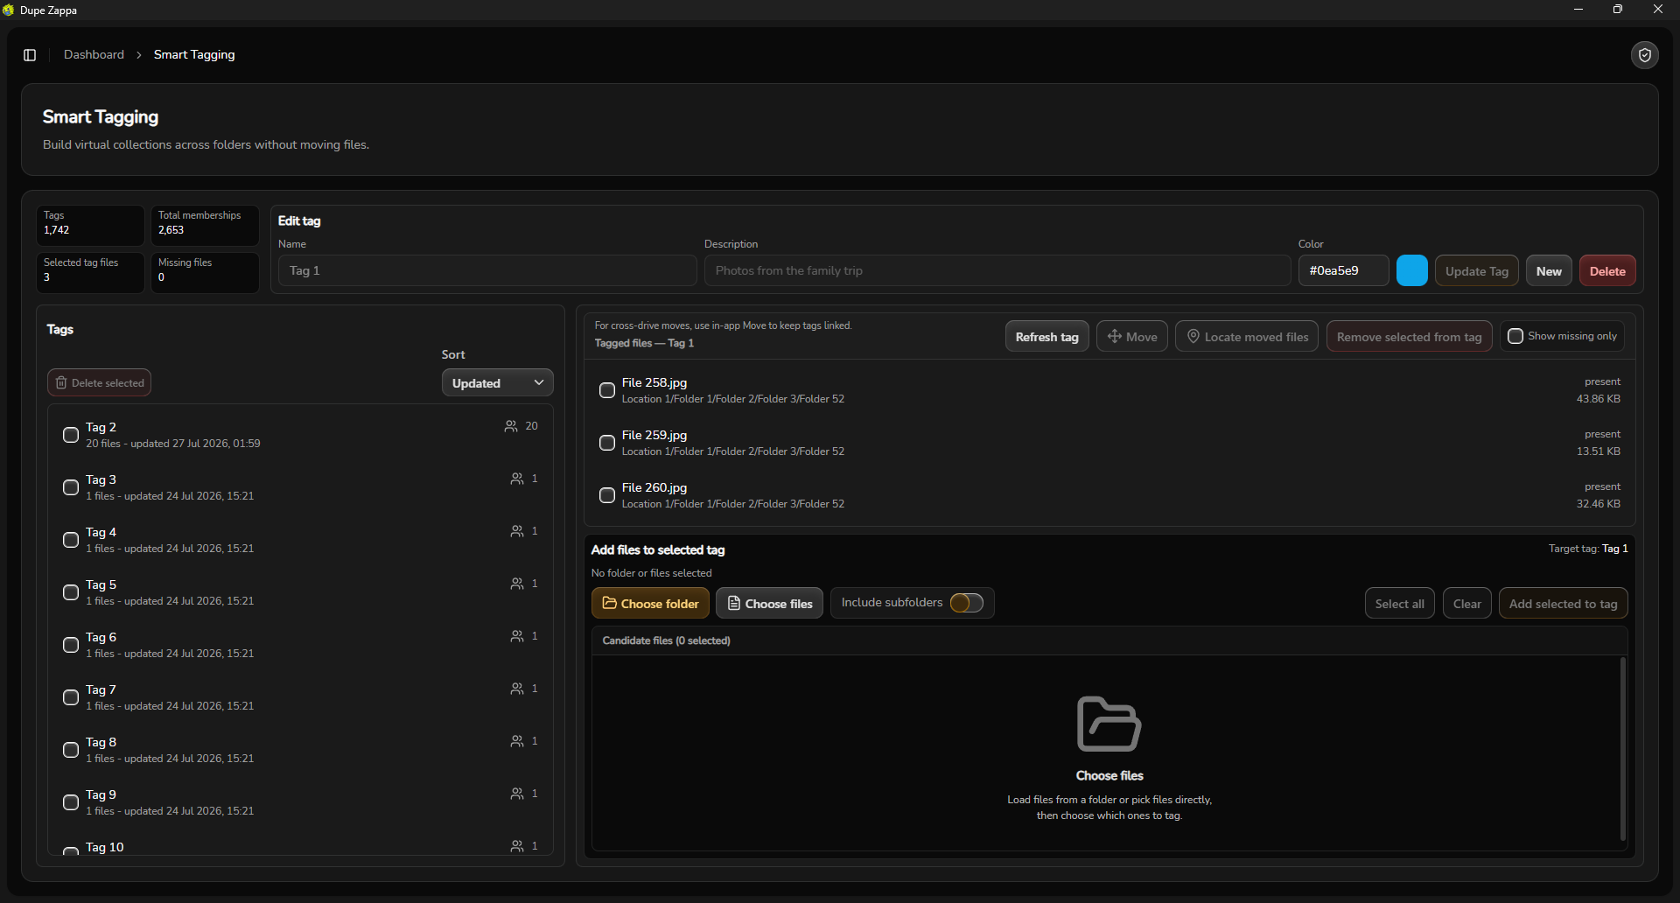Image resolution: width=1680 pixels, height=903 pixels.
Task: Click the color hex #0ea5e9 field
Action: (1343, 270)
